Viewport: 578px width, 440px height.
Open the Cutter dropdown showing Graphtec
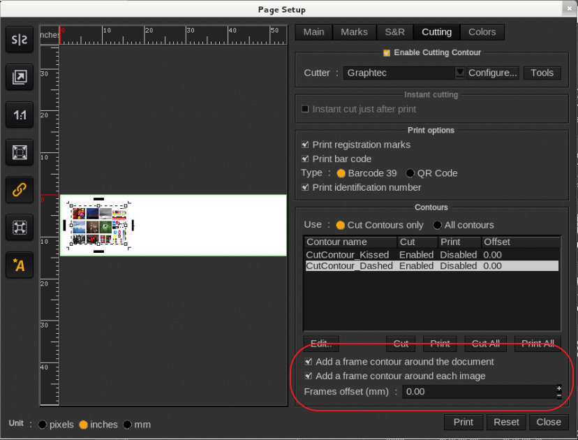(x=460, y=73)
